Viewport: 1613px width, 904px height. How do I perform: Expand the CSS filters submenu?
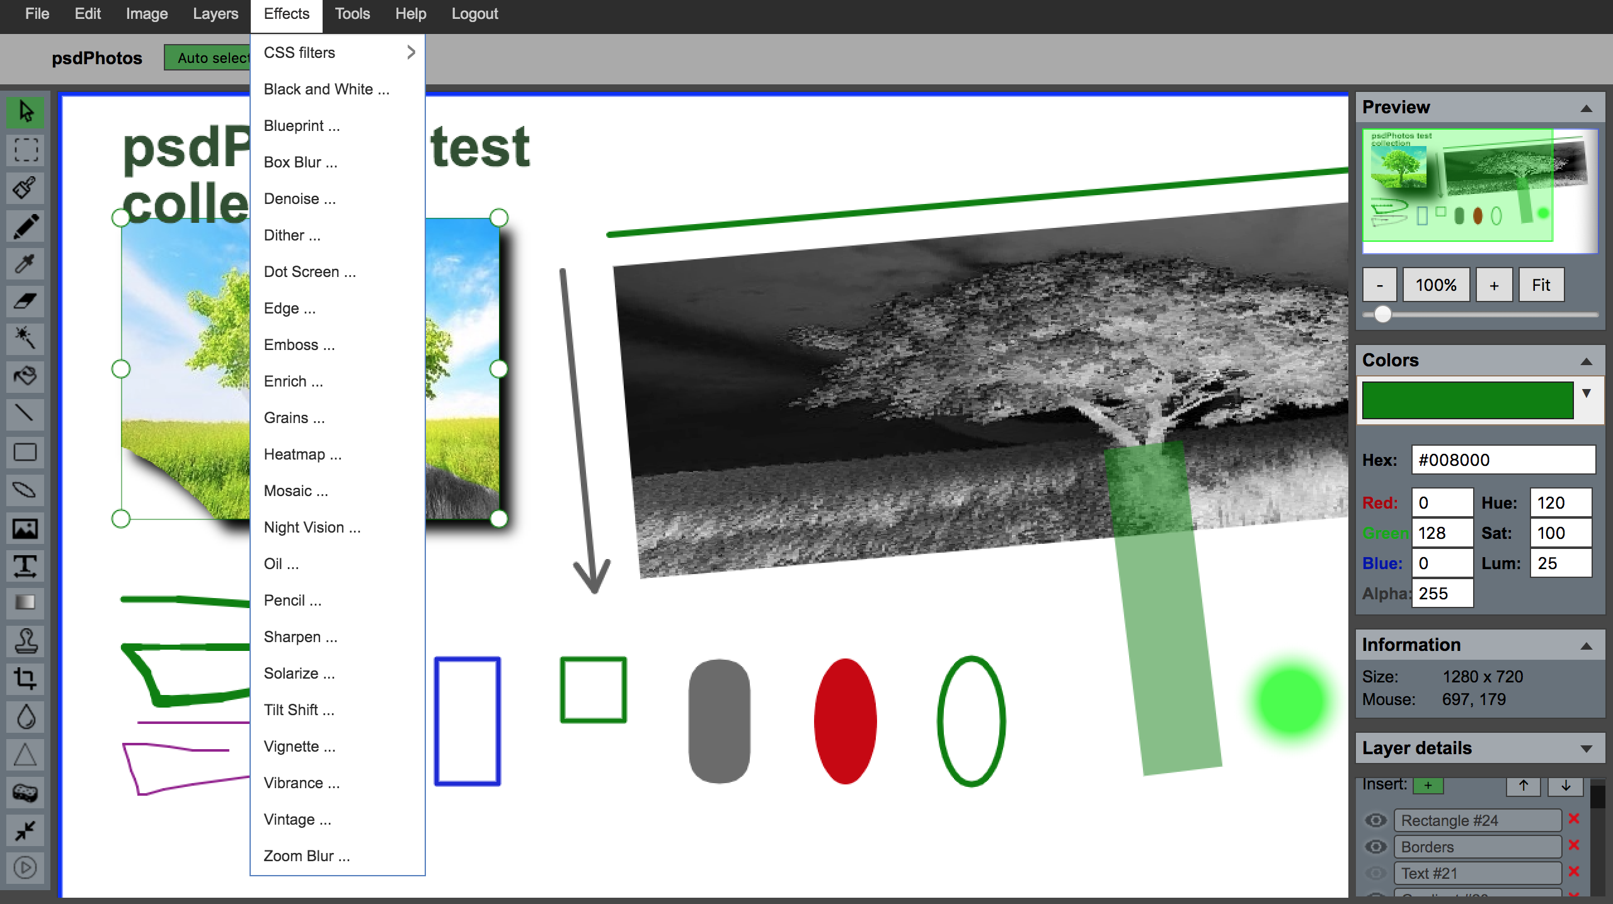tap(338, 53)
